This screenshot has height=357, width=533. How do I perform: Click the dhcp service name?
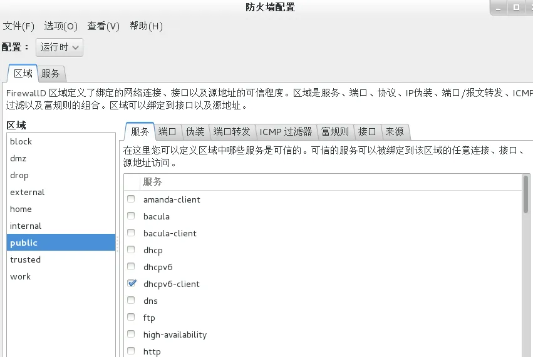click(x=153, y=251)
